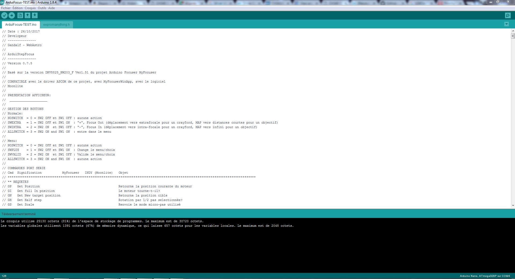Viewport: 515px width, 279px height.
Task: Open the Croquis menu
Action: (x=30, y=8)
